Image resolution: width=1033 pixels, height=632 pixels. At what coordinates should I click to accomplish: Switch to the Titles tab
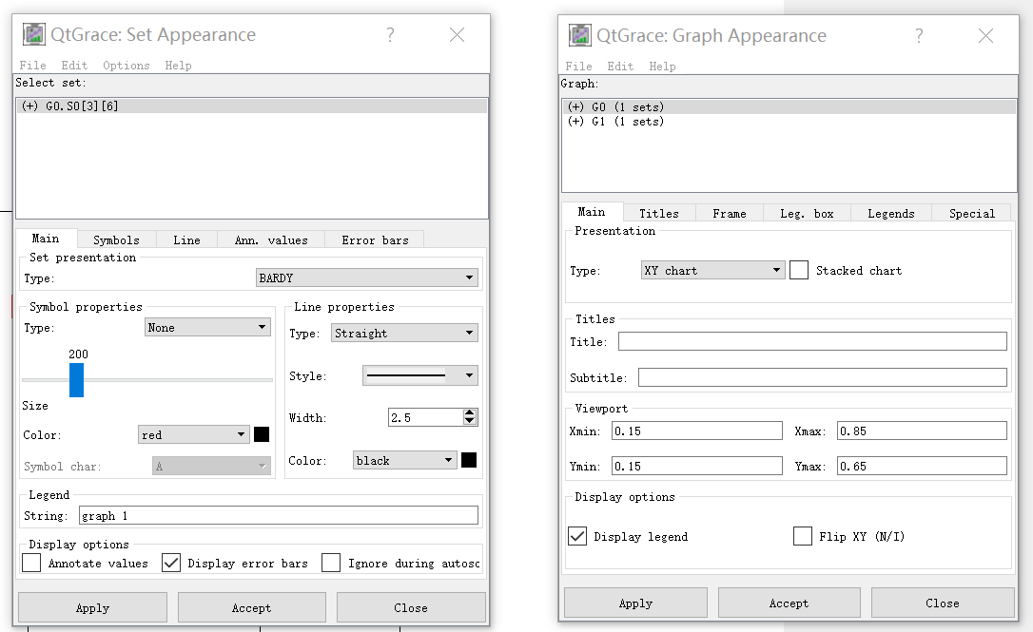pyautogui.click(x=659, y=212)
